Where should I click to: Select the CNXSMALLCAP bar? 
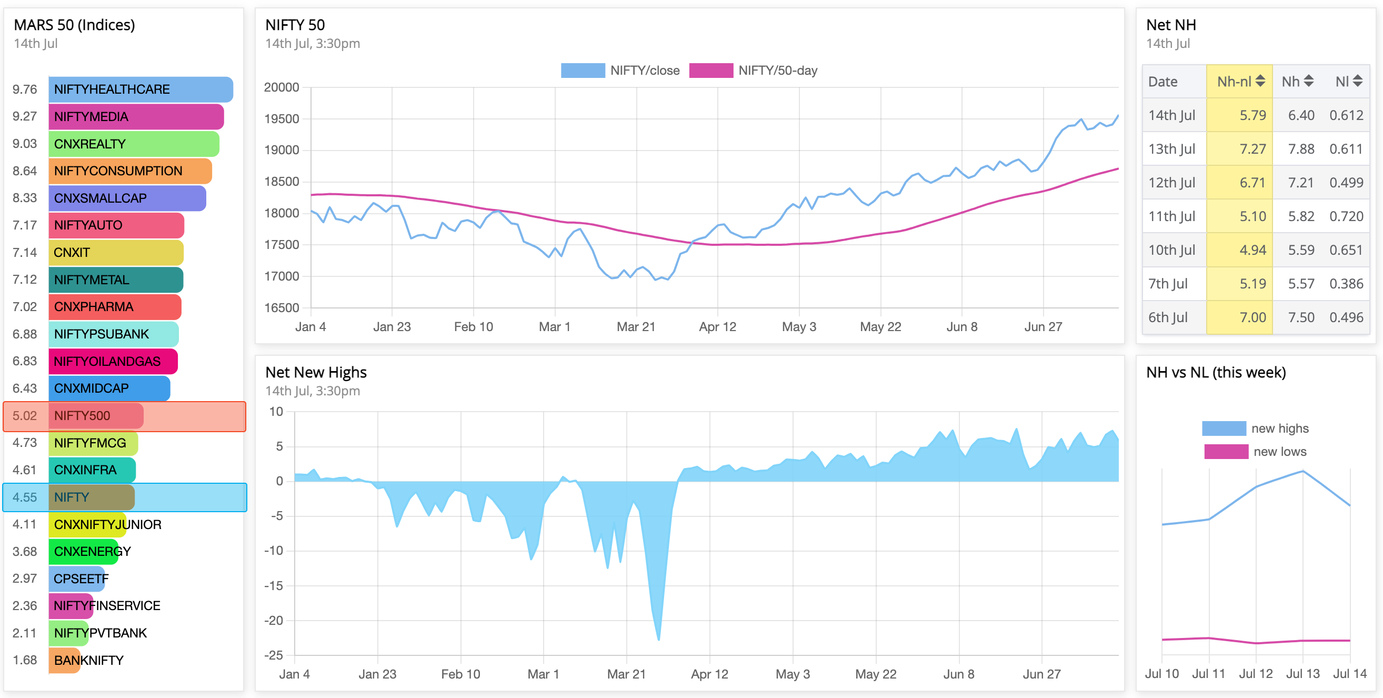coord(127,198)
